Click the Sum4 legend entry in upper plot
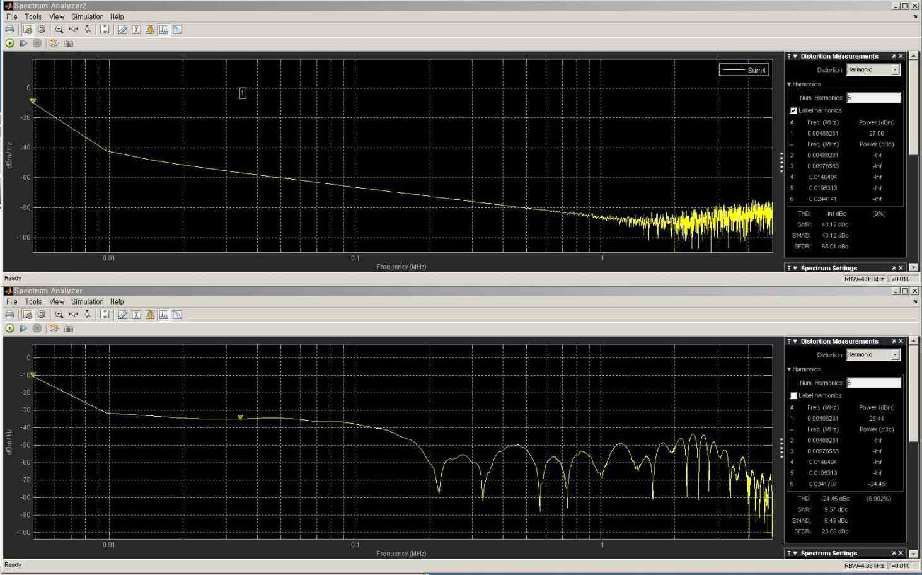 pyautogui.click(x=744, y=70)
